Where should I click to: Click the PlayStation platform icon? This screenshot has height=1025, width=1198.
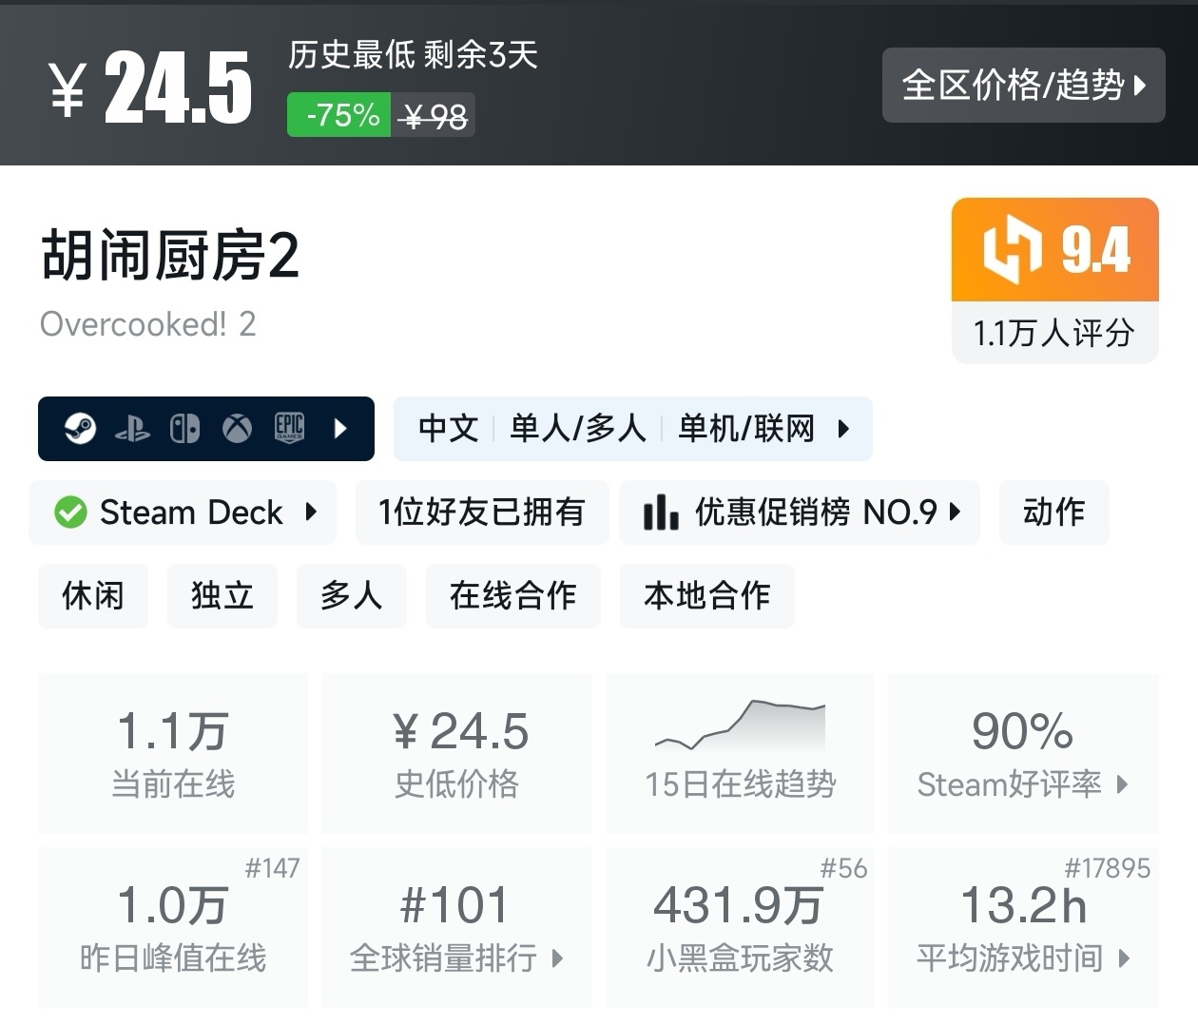click(132, 430)
